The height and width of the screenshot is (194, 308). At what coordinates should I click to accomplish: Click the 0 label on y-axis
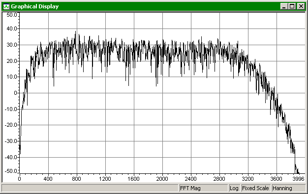coord(16,93)
